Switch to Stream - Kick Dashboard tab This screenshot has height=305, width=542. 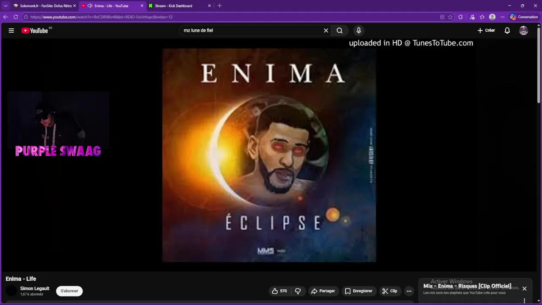(180, 6)
